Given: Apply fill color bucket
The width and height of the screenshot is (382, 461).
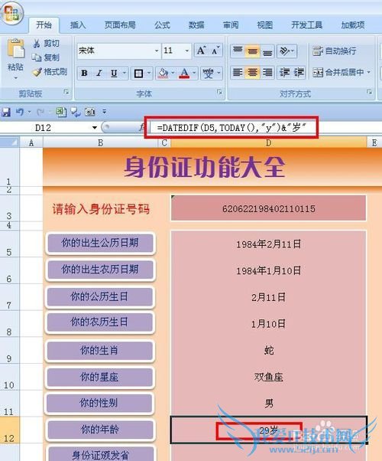Looking at the screenshot, I should (x=163, y=73).
